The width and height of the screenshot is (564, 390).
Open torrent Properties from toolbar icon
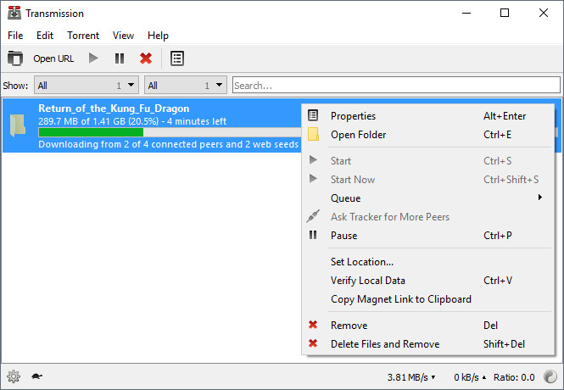coord(176,58)
